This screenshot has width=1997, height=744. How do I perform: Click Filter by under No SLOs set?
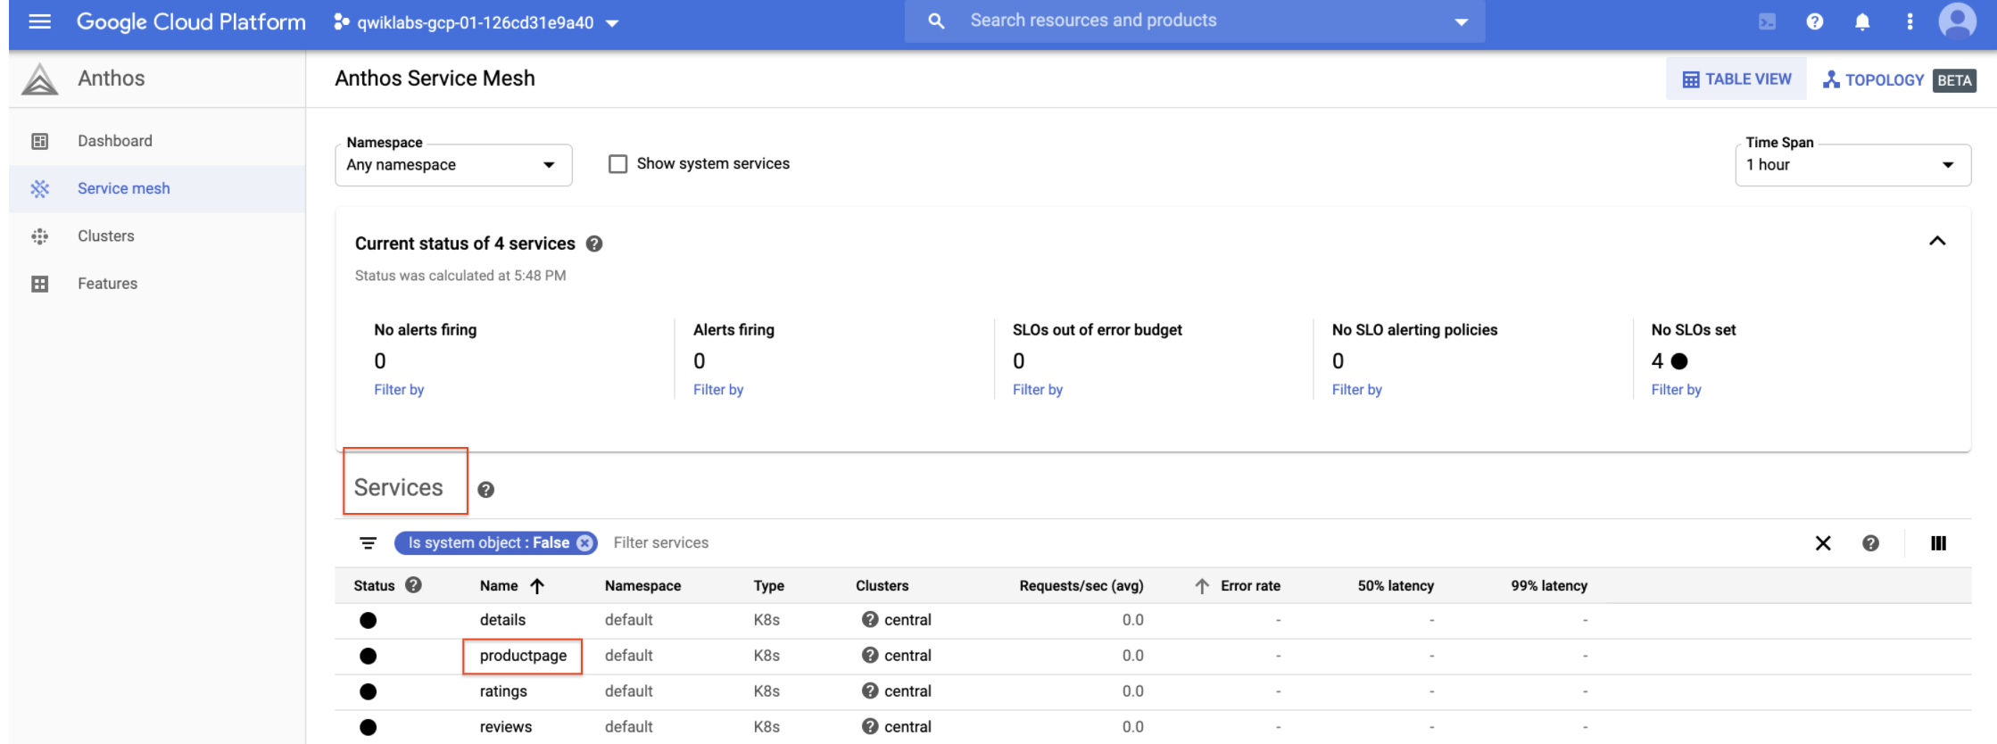click(x=1677, y=390)
